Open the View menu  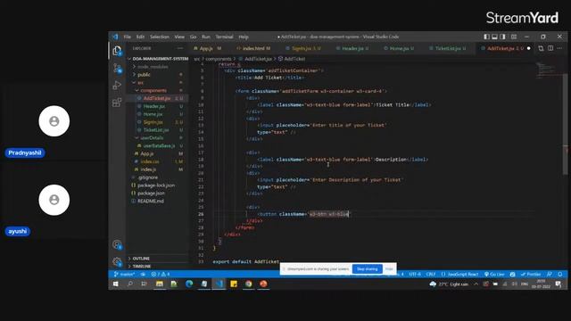(x=179, y=37)
